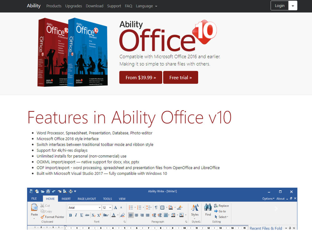Open the Select dropdown in Editing group
Viewport: 312px width, 237px height.
(221, 217)
